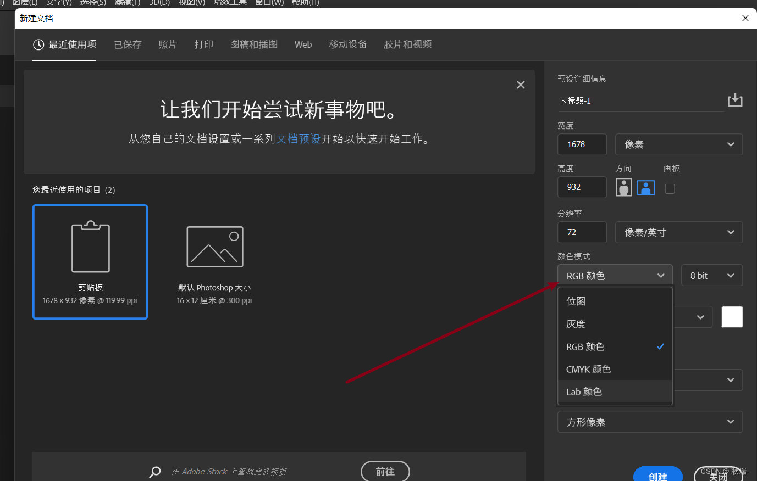Select landscape orientation icon
The image size is (757, 481).
click(645, 187)
